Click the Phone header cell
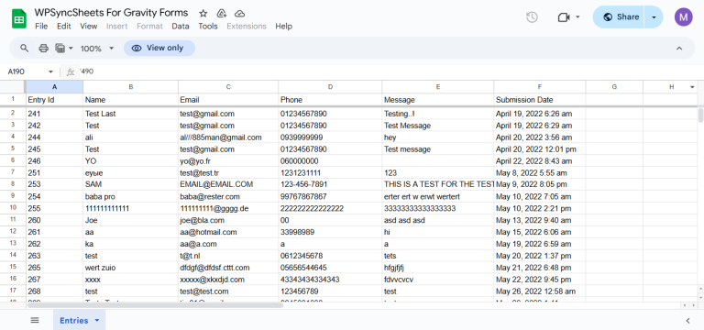Screen dimensions: 704x330 coord(330,100)
